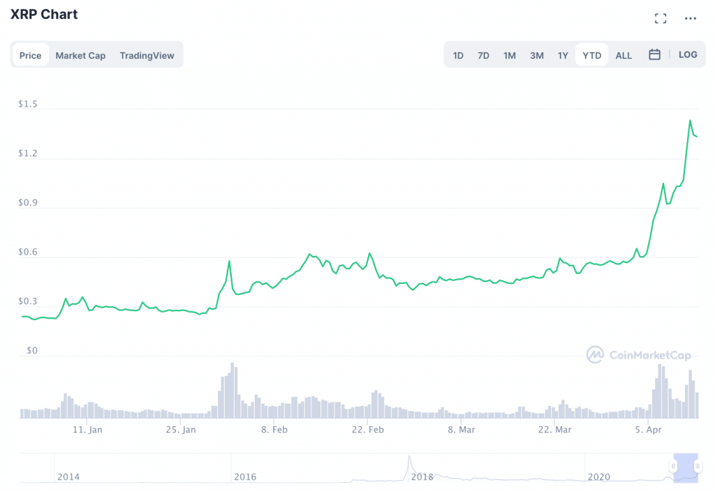This screenshot has width=715, height=491.
Task: Select the 1D time range
Action: [x=458, y=55]
